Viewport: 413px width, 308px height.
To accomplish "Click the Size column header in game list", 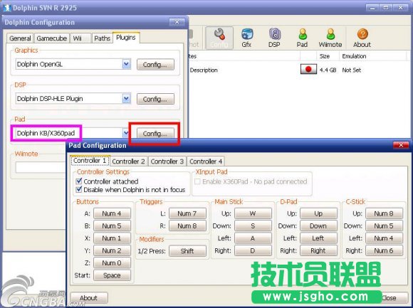I will [328, 56].
